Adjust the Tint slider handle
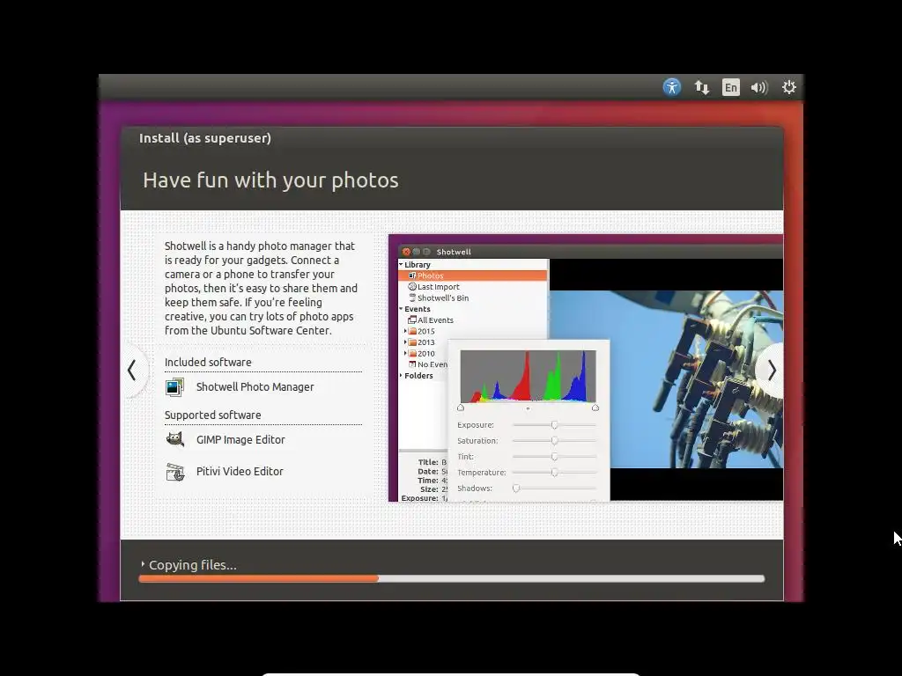902x676 pixels. click(555, 457)
